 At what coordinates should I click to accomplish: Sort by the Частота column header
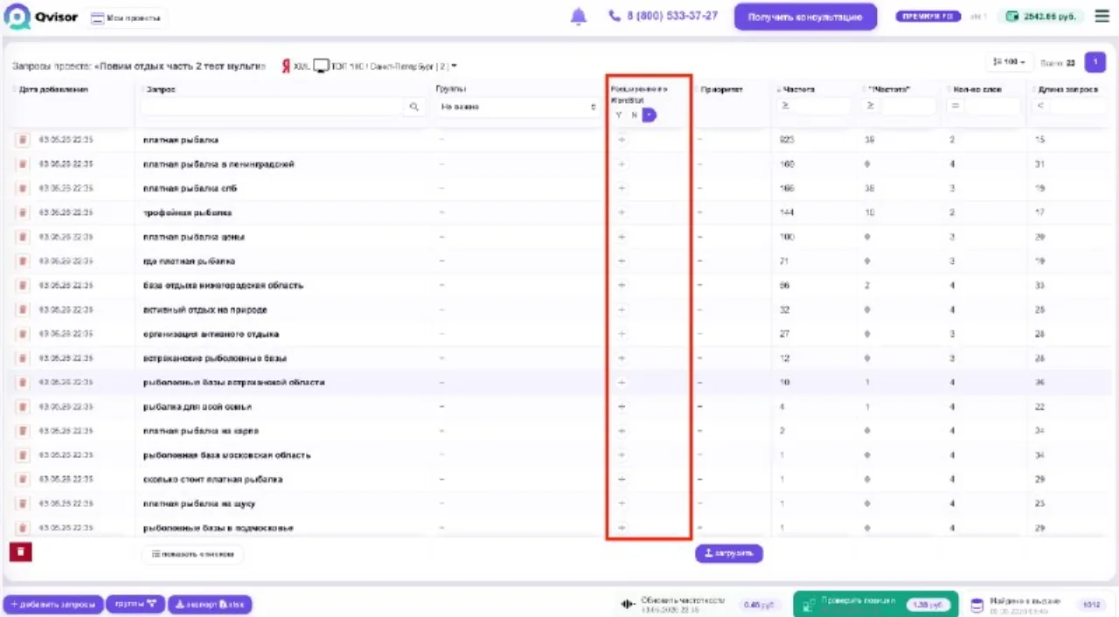pyautogui.click(x=799, y=89)
